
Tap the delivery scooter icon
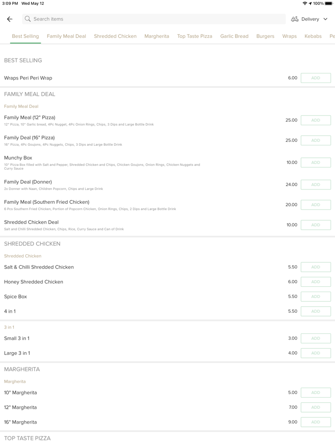(x=295, y=19)
